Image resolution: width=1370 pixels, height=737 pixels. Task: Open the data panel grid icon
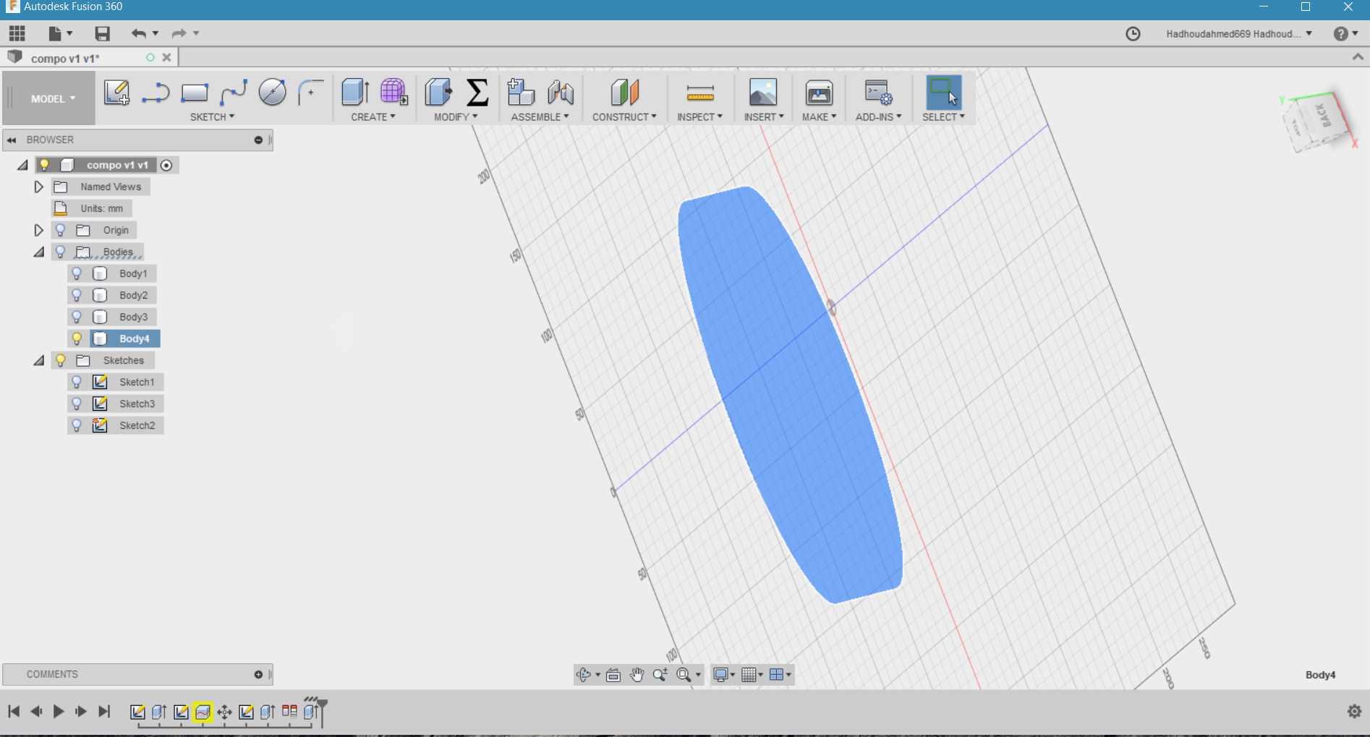17,33
